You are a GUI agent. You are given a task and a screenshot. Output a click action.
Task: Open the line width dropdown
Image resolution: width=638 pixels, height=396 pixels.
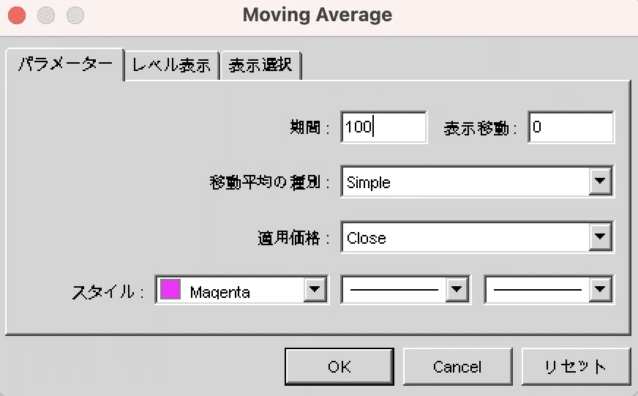(601, 290)
